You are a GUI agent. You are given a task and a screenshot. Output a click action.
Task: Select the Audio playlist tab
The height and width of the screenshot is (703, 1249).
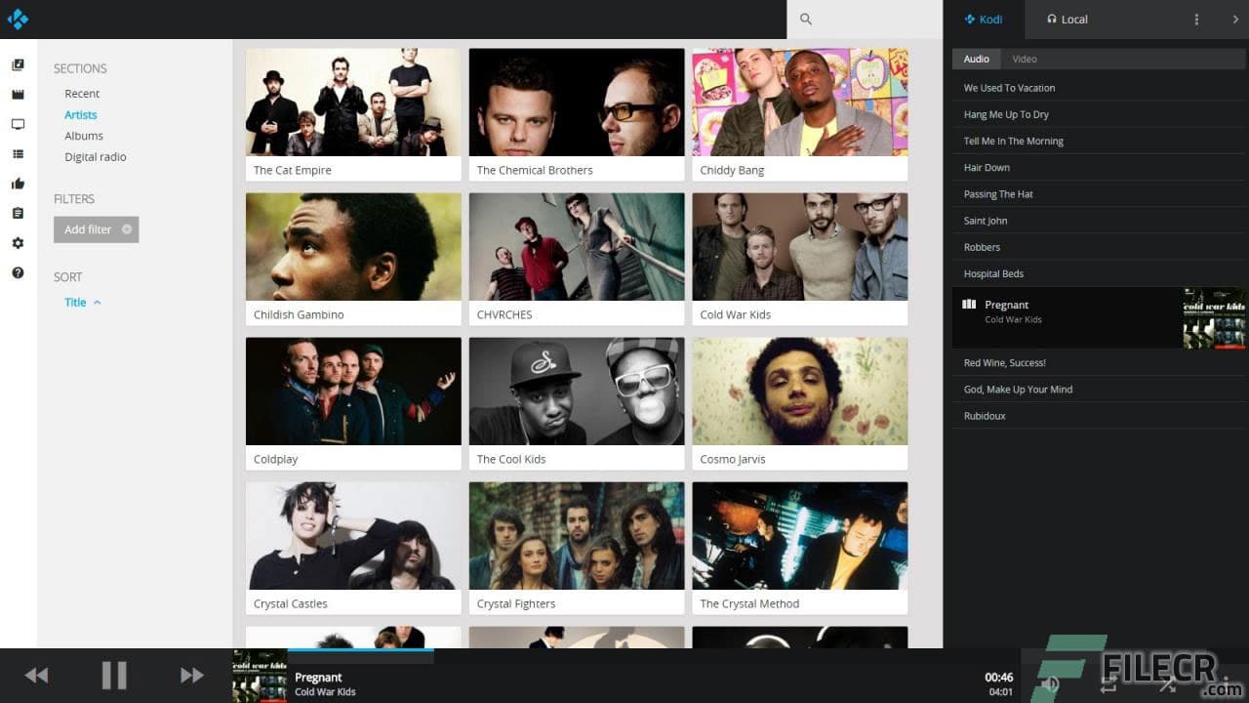(x=977, y=59)
